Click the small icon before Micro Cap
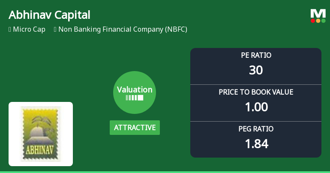Viewport: 330px width, 173px height. 10,30
